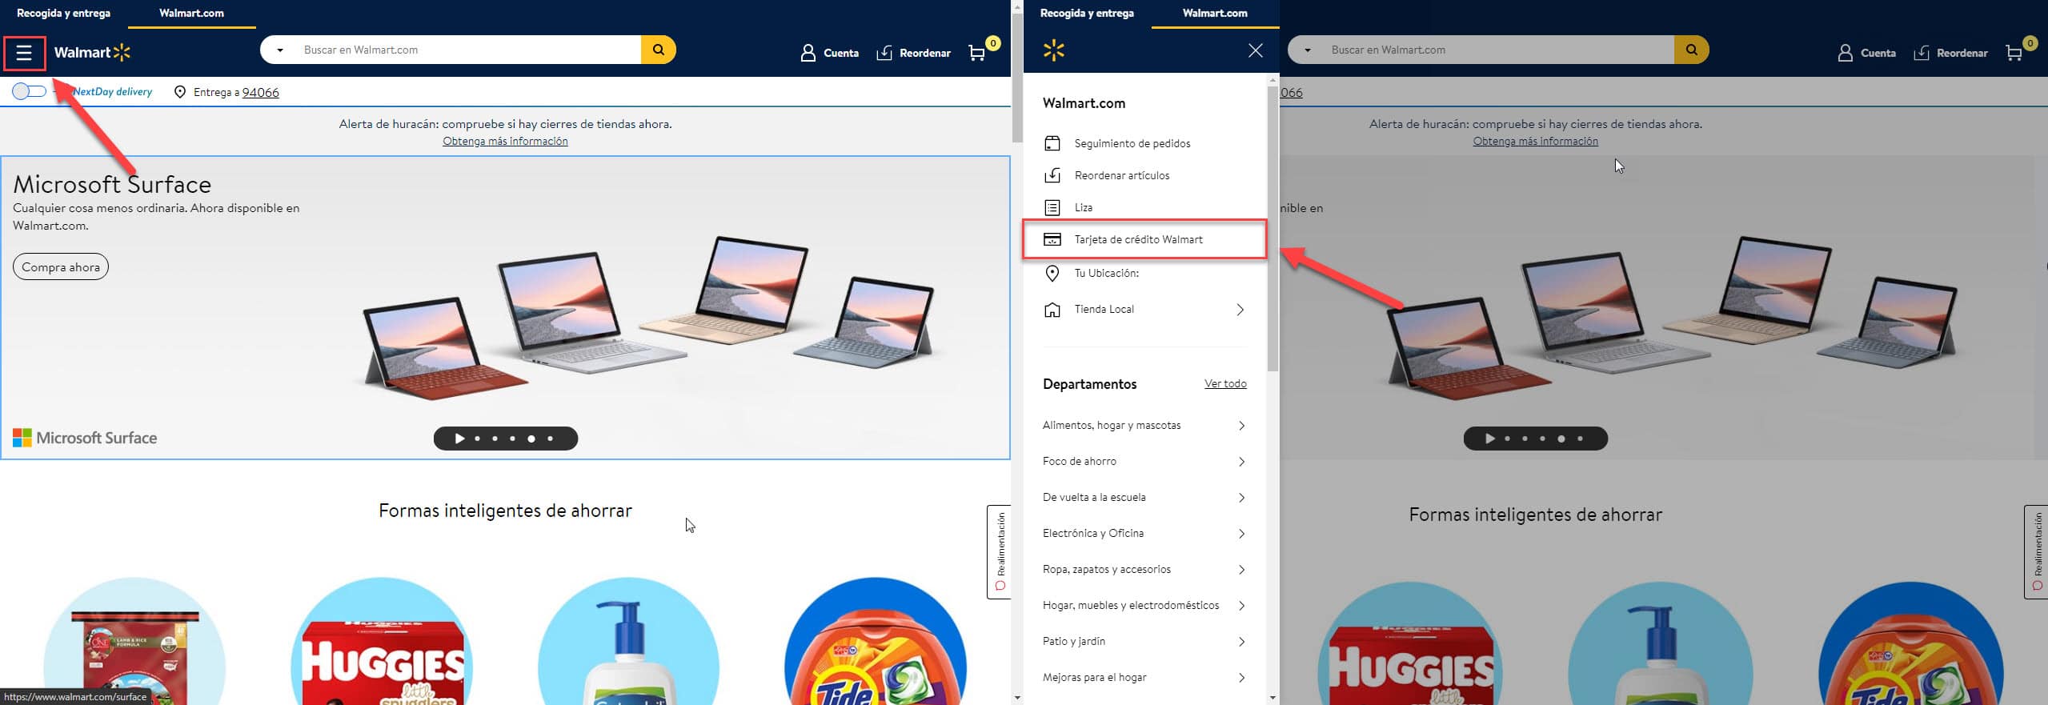Expand Electrónica y Oficina department
The height and width of the screenshot is (705, 2048).
click(x=1144, y=533)
